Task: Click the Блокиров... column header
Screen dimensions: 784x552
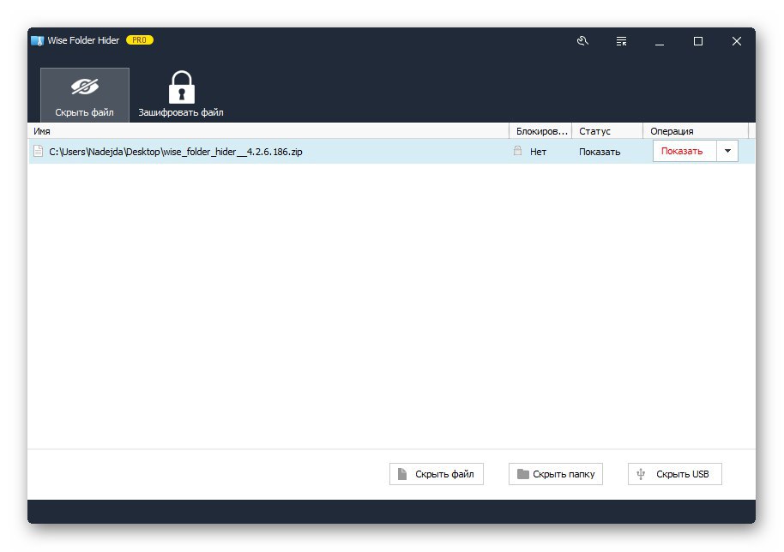Action: coord(540,131)
